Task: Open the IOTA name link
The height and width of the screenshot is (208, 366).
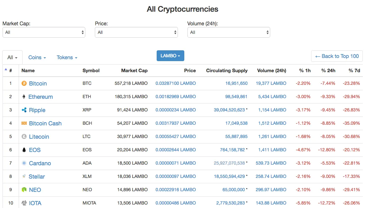Action: click(x=35, y=203)
